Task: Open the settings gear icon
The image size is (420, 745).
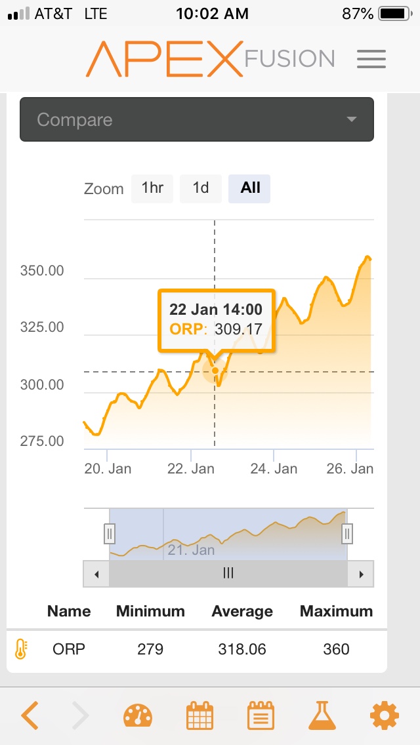Action: (385, 715)
